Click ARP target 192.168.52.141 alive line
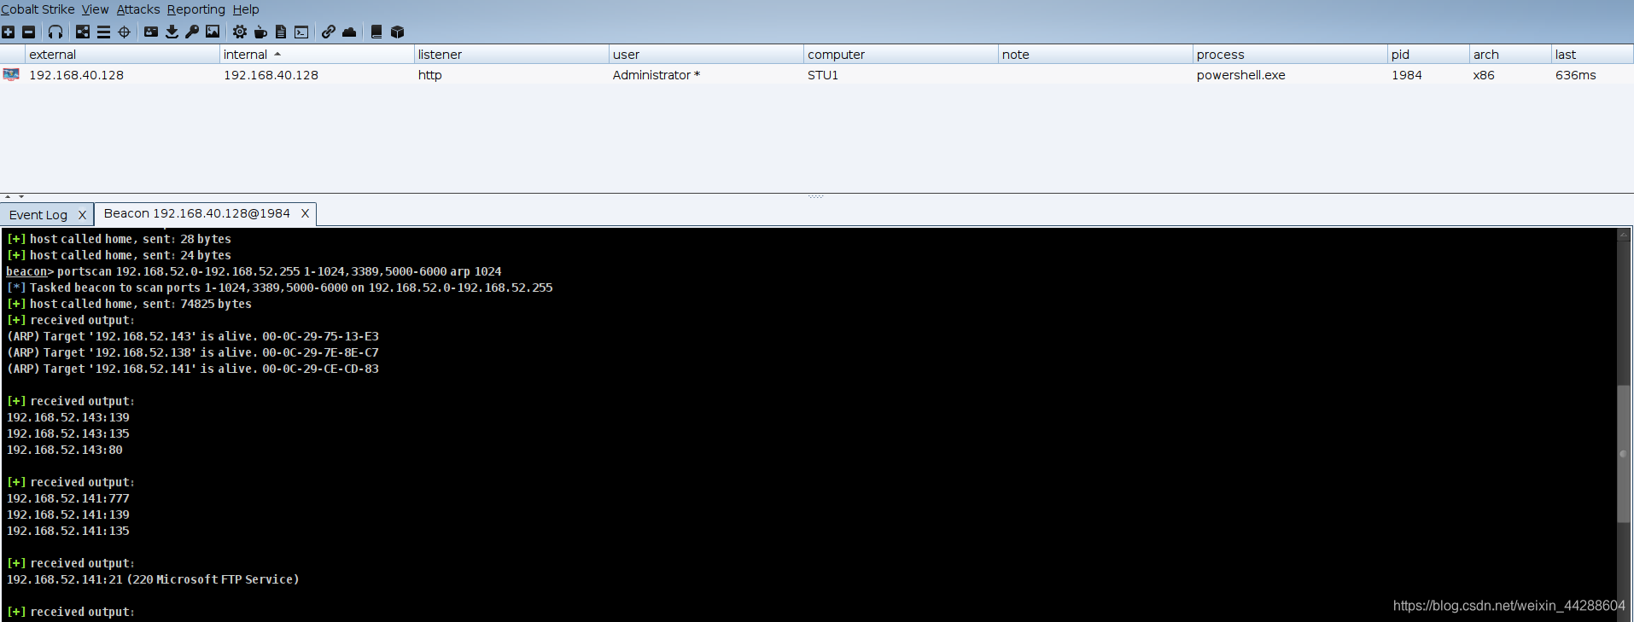Screen dimensions: 1634x622 pos(193,369)
